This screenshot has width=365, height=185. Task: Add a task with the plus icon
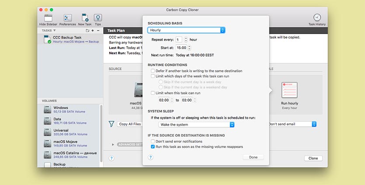pos(93,31)
